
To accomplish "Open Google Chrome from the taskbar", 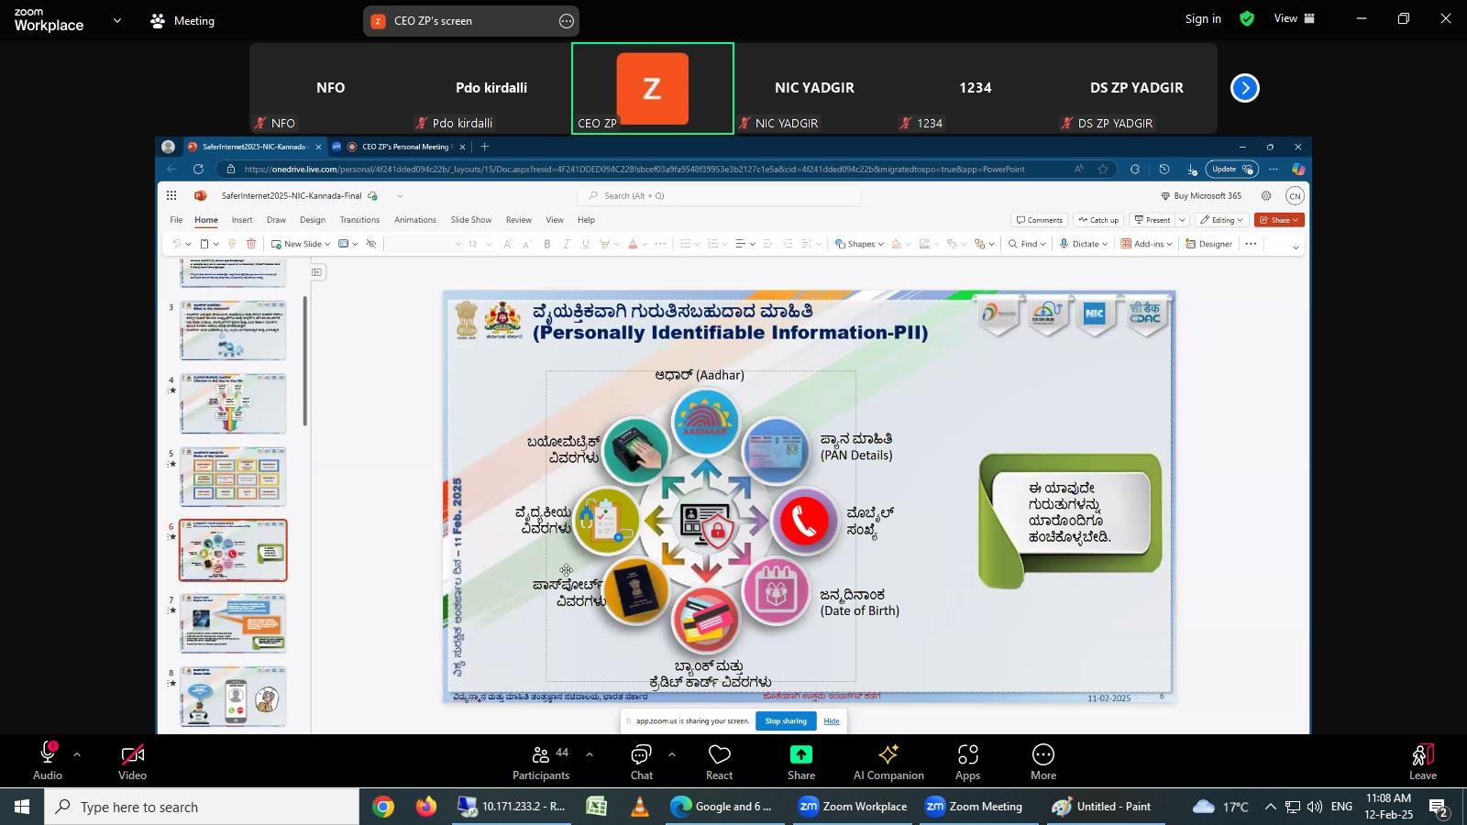I will pyautogui.click(x=383, y=807).
